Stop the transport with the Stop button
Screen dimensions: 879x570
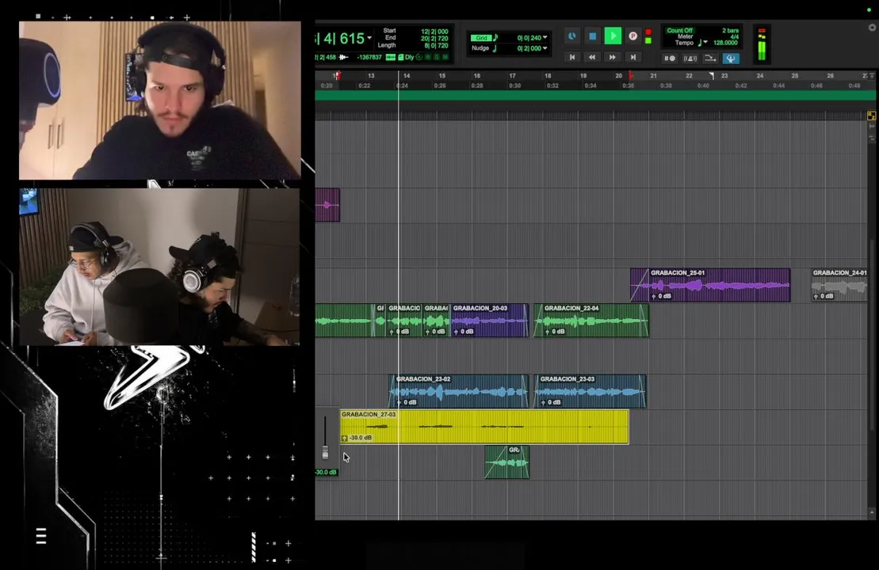(x=593, y=36)
